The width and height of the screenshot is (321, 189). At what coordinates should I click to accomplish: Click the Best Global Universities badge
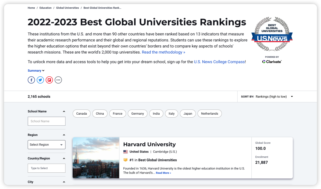pos(272,34)
